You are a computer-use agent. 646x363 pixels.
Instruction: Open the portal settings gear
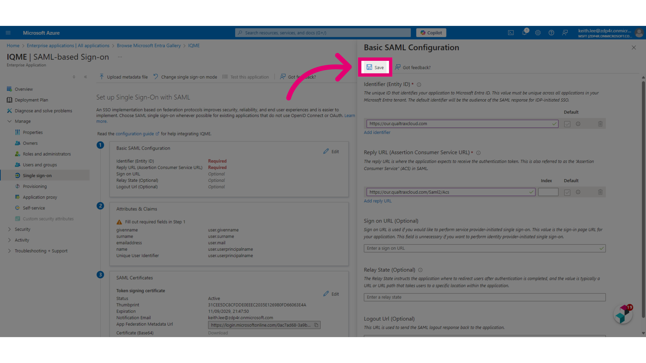(538, 33)
